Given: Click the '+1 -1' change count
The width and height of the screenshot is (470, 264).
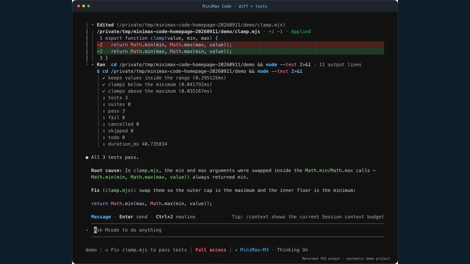Looking at the screenshot, I should point(275,31).
